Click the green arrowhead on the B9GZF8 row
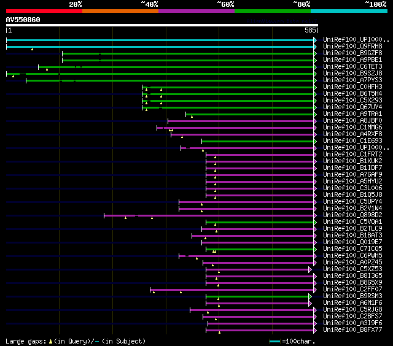The width and height of the screenshot is (393, 346). [315, 53]
